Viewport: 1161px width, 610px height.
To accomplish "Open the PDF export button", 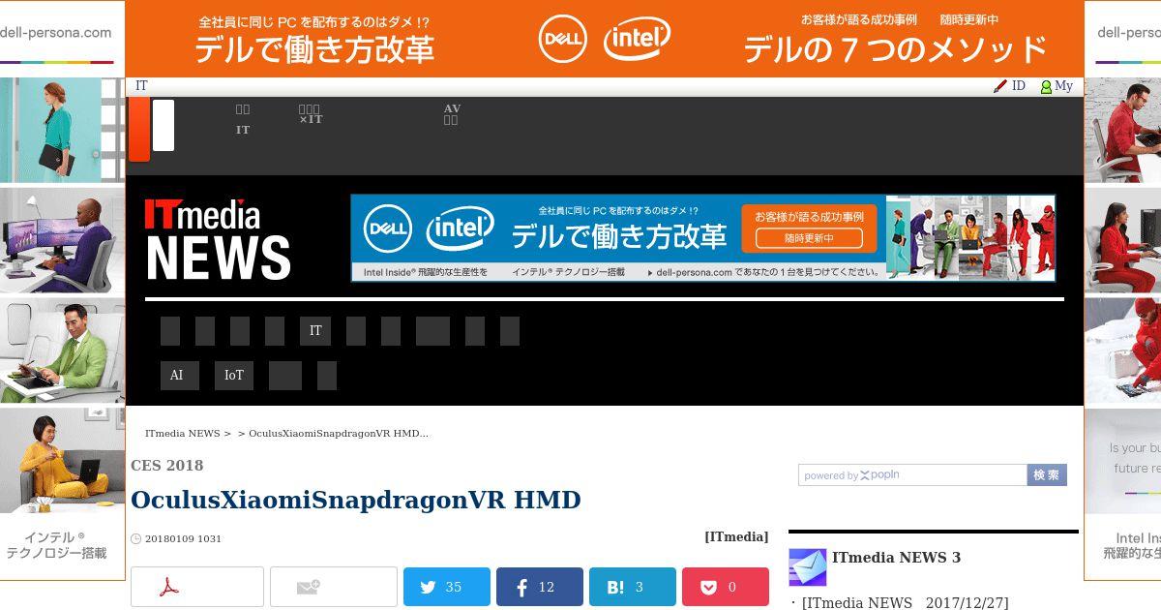I will point(197,587).
